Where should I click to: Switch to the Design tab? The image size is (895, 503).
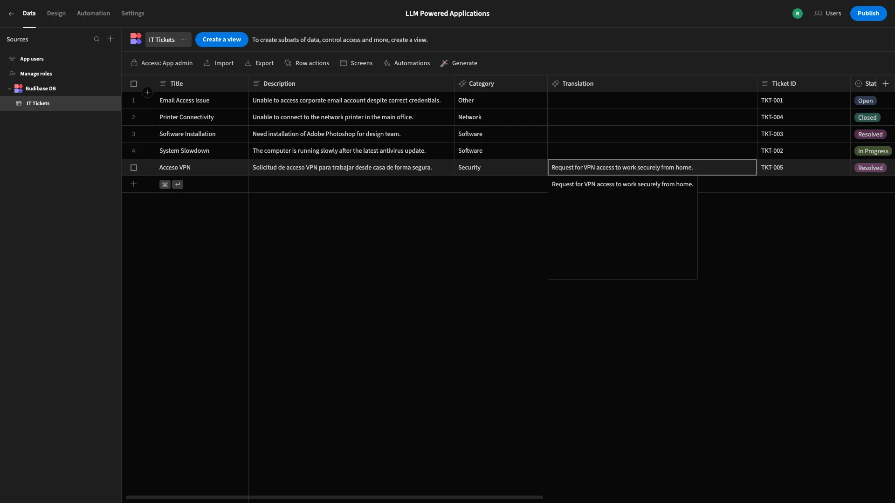(x=56, y=14)
